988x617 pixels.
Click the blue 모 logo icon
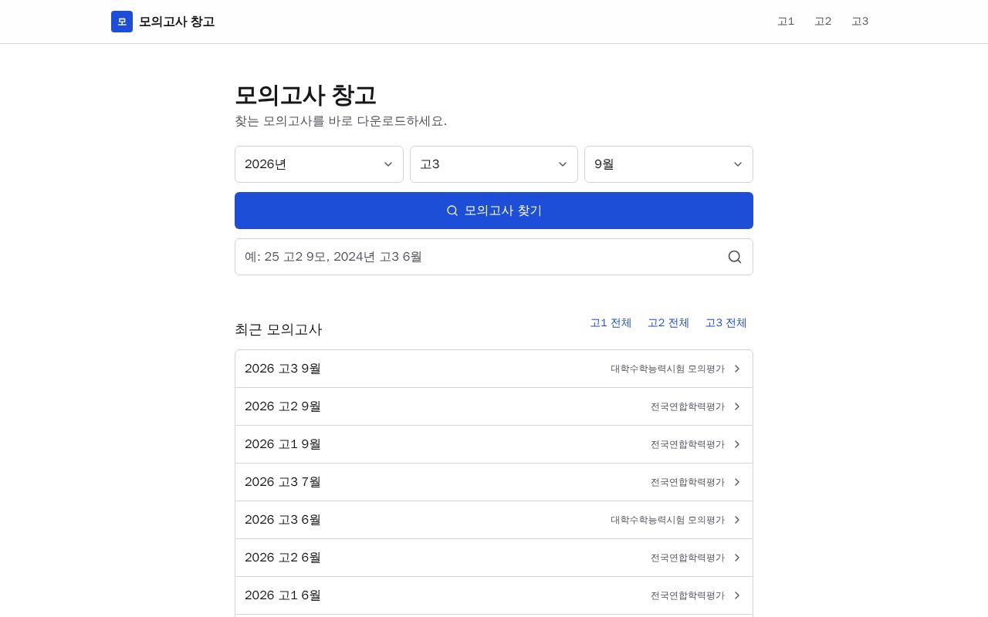click(x=122, y=22)
